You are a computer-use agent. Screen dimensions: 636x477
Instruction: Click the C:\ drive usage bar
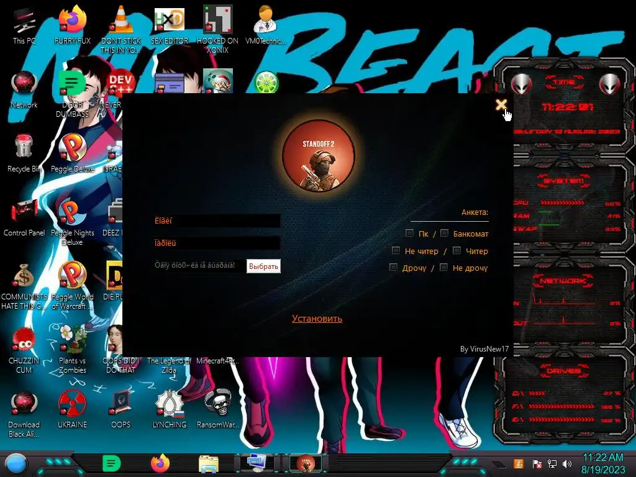537,393
